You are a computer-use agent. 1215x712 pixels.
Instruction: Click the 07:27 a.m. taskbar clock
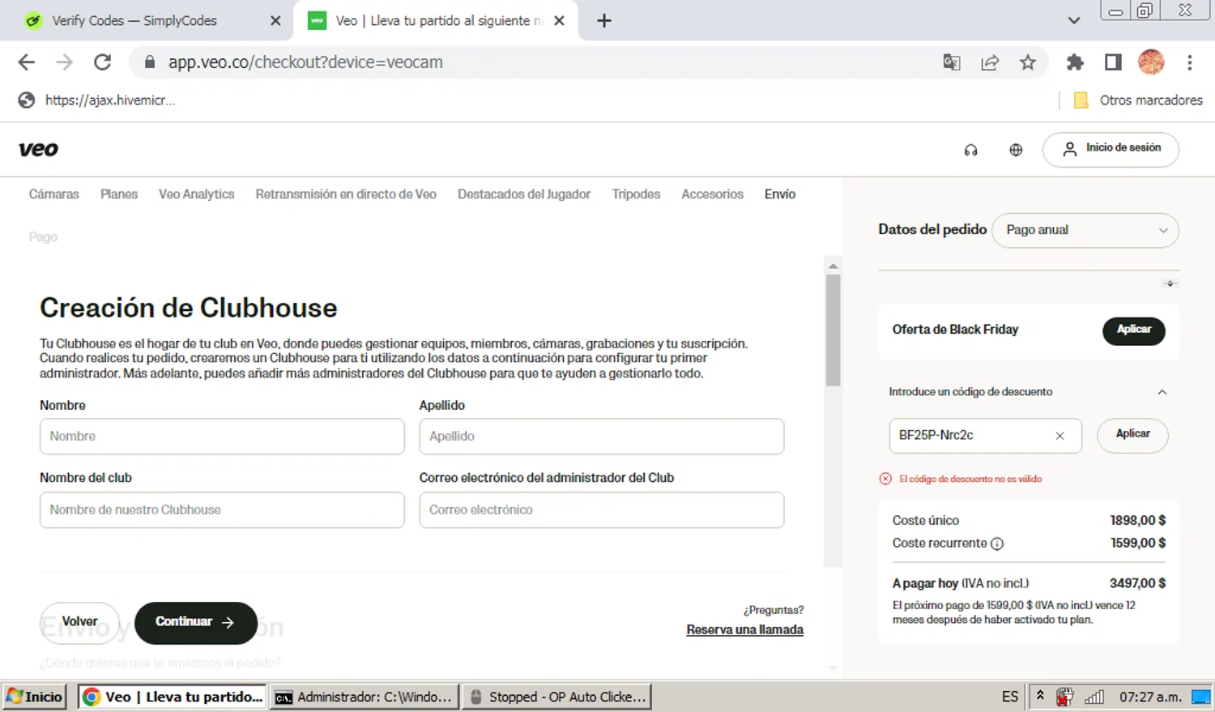point(1150,697)
